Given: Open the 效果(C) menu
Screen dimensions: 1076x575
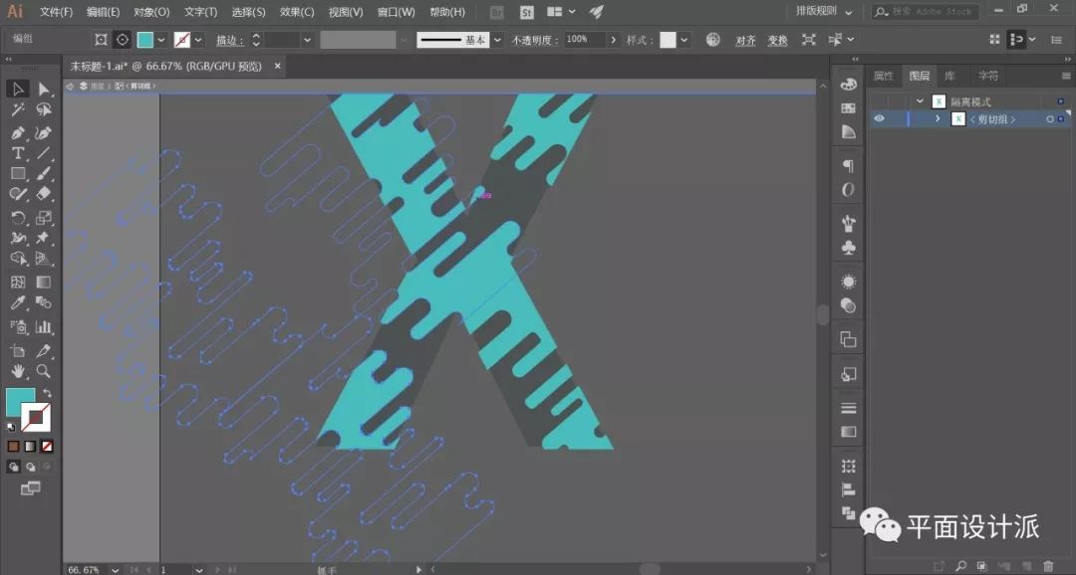Looking at the screenshot, I should point(296,12).
